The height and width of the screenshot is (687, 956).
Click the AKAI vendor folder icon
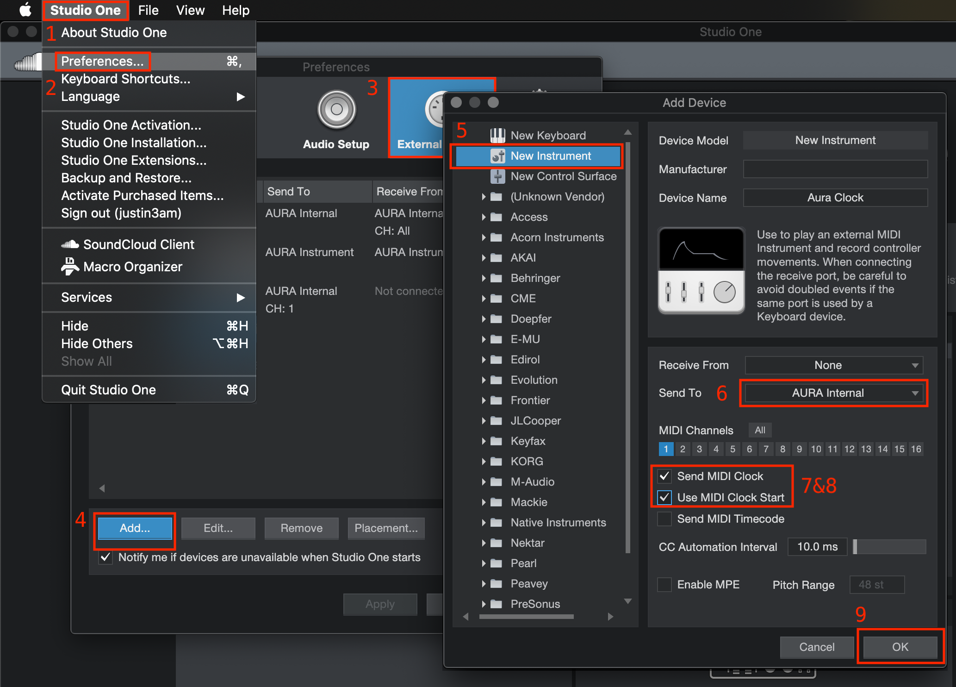click(496, 258)
